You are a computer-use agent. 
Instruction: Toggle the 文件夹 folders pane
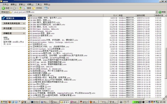tap(37, 8)
